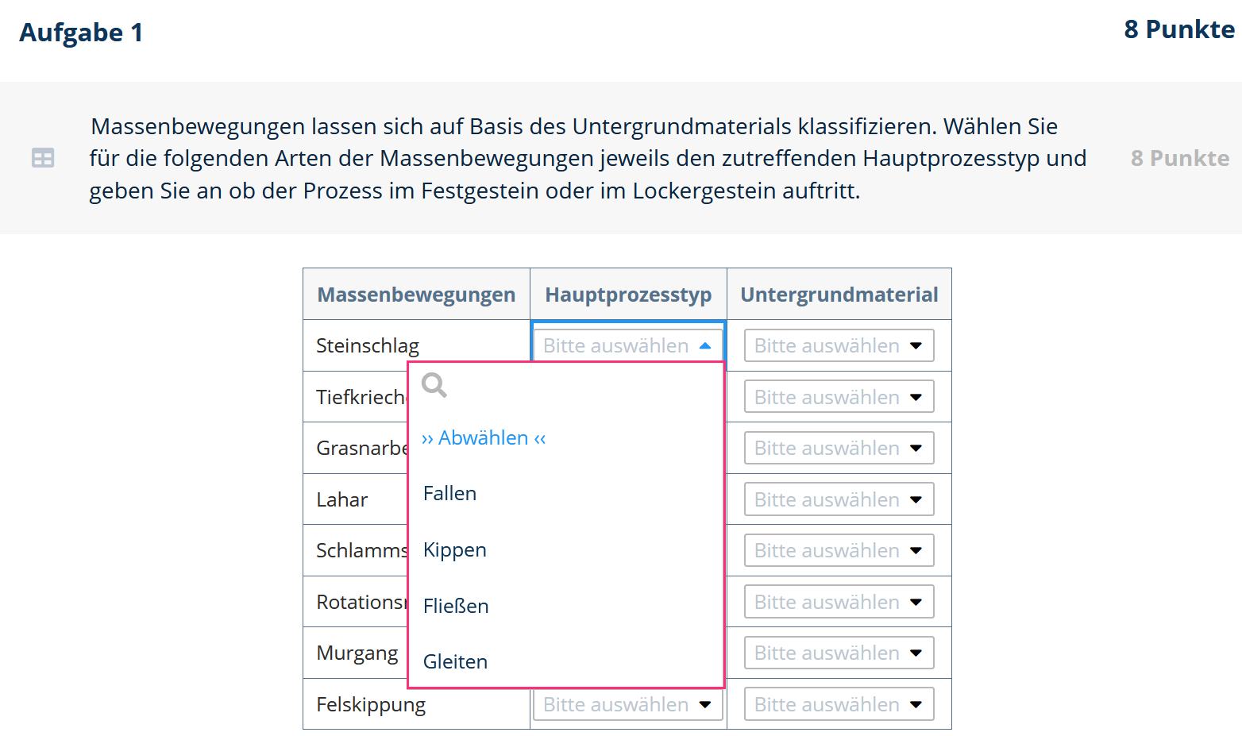
Task: Click the 'Untergrundmaterial' column header
Action: (839, 295)
